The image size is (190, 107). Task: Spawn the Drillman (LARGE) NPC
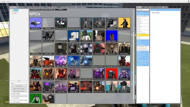36,62
